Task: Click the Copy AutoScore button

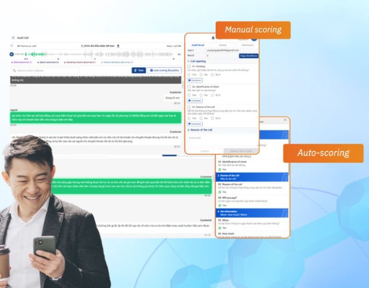Action: pos(248,56)
